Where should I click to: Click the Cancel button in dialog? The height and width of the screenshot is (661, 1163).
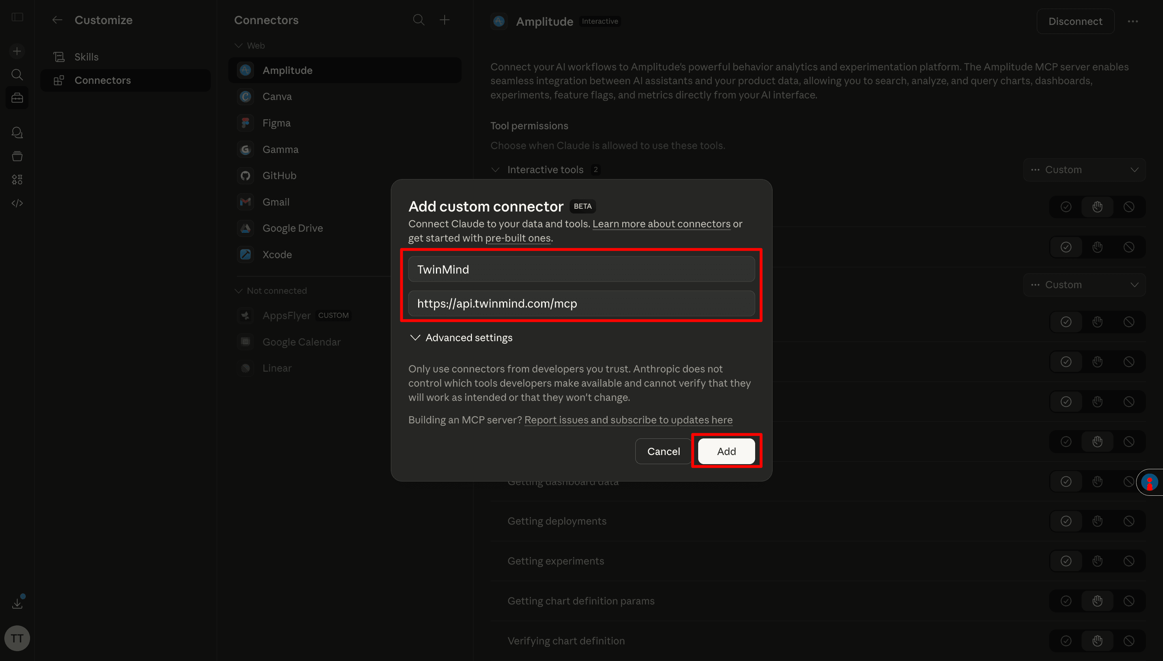tap(663, 451)
